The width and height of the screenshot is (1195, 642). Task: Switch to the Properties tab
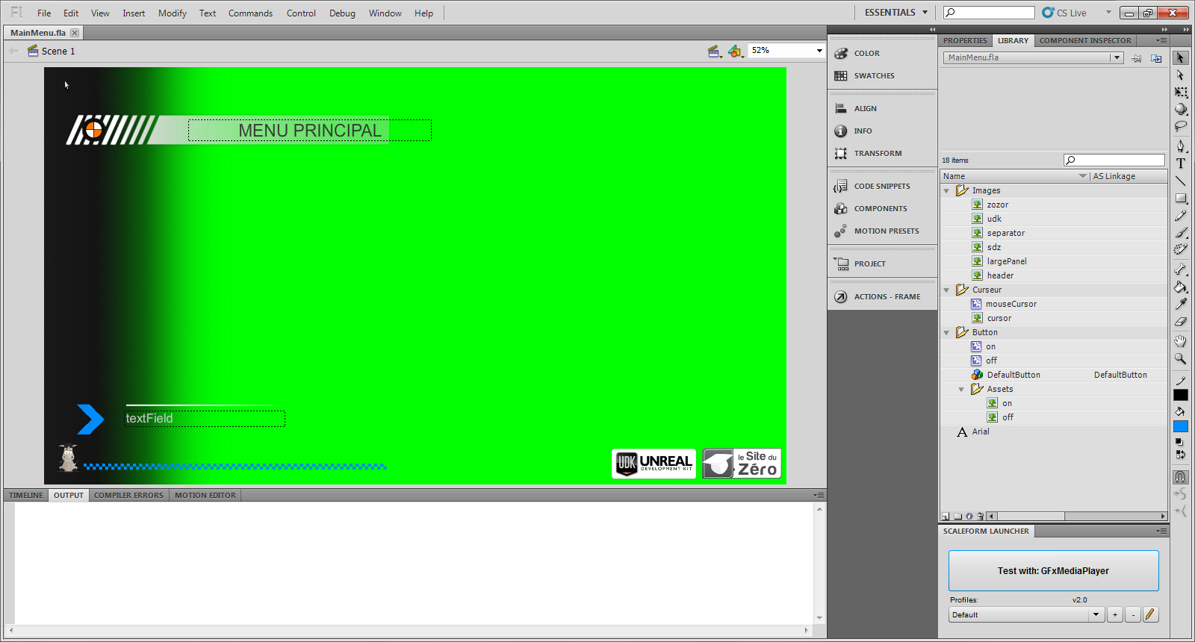965,40
